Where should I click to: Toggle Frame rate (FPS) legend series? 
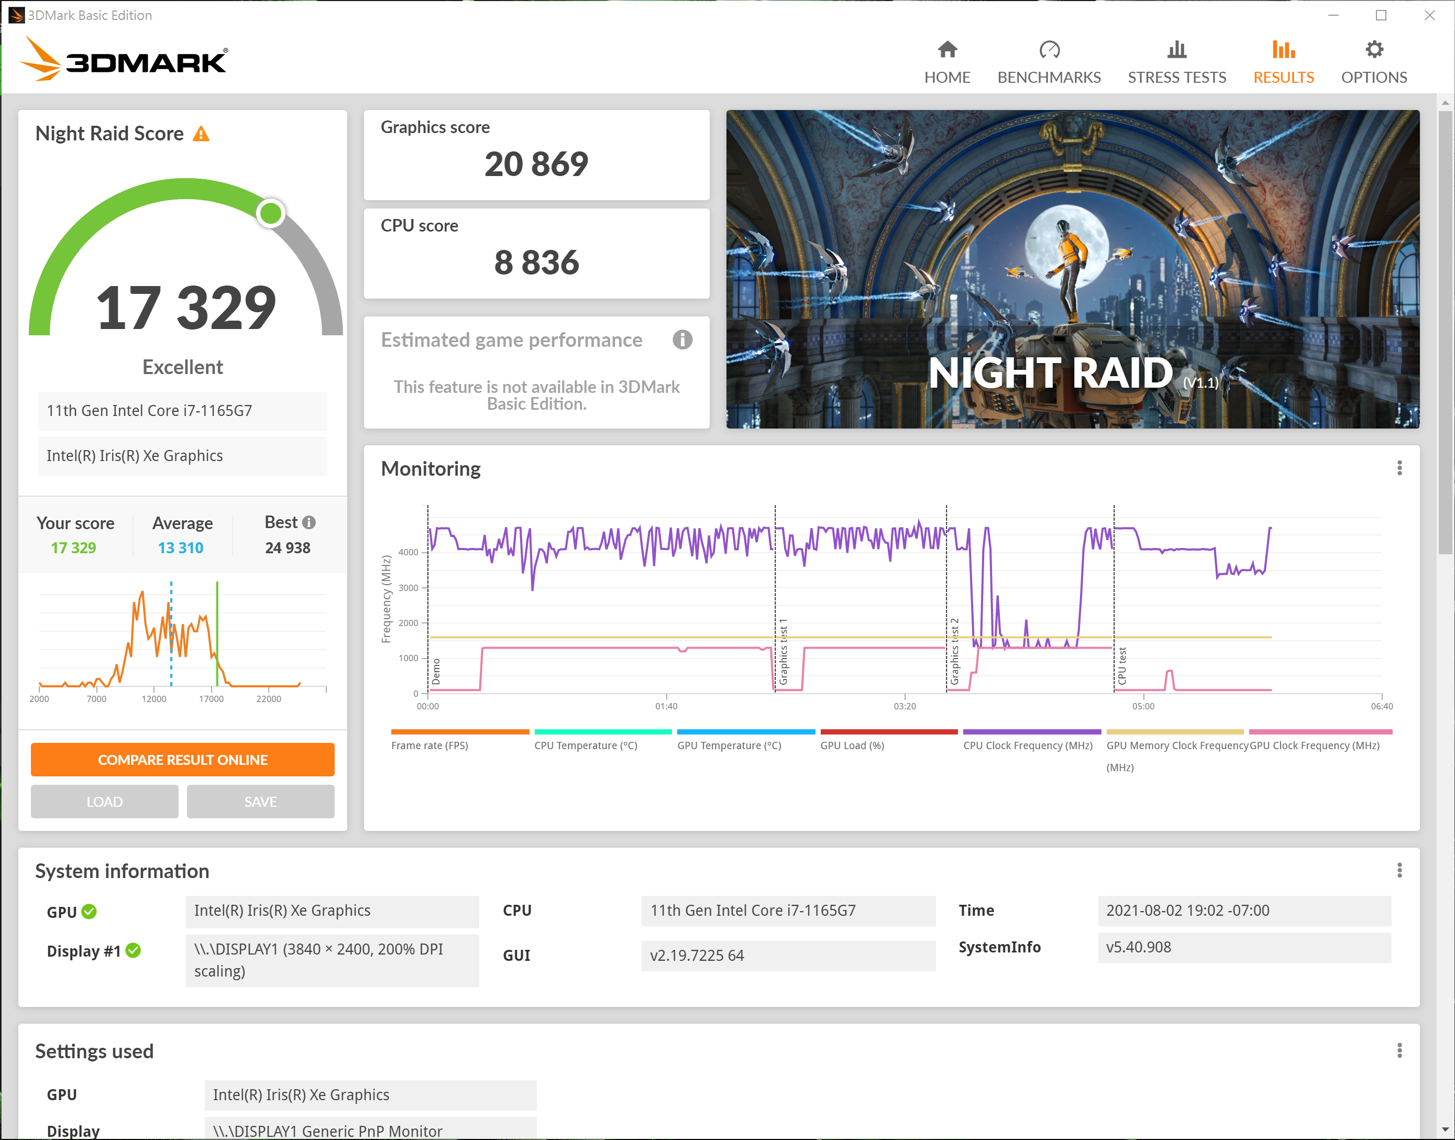pos(429,746)
